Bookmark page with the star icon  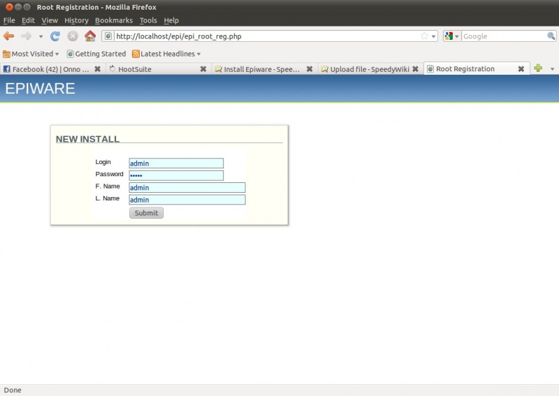[424, 36]
